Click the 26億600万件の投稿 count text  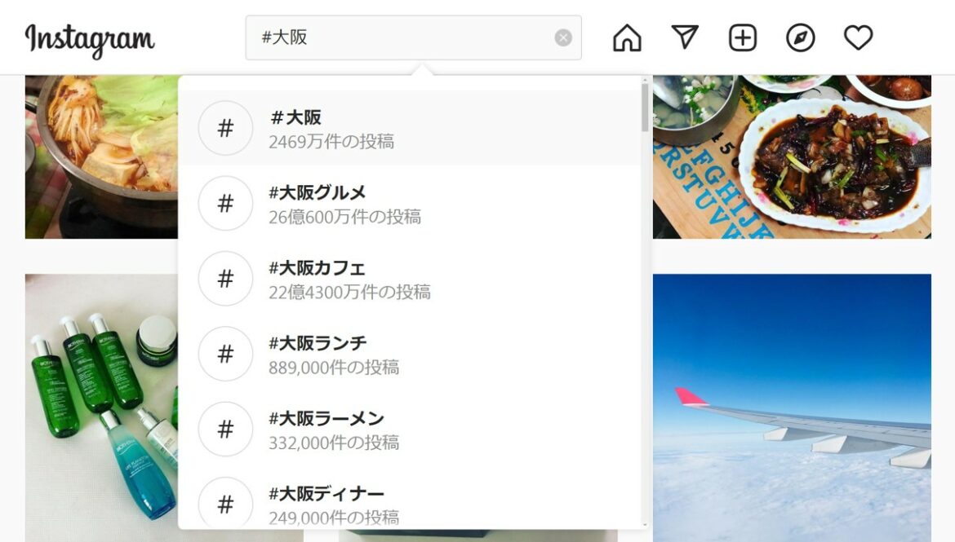coord(344,217)
